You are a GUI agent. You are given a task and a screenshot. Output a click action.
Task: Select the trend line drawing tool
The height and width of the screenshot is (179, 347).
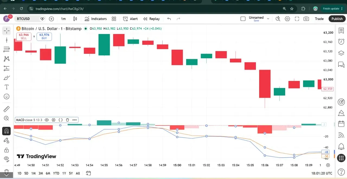tap(7, 40)
